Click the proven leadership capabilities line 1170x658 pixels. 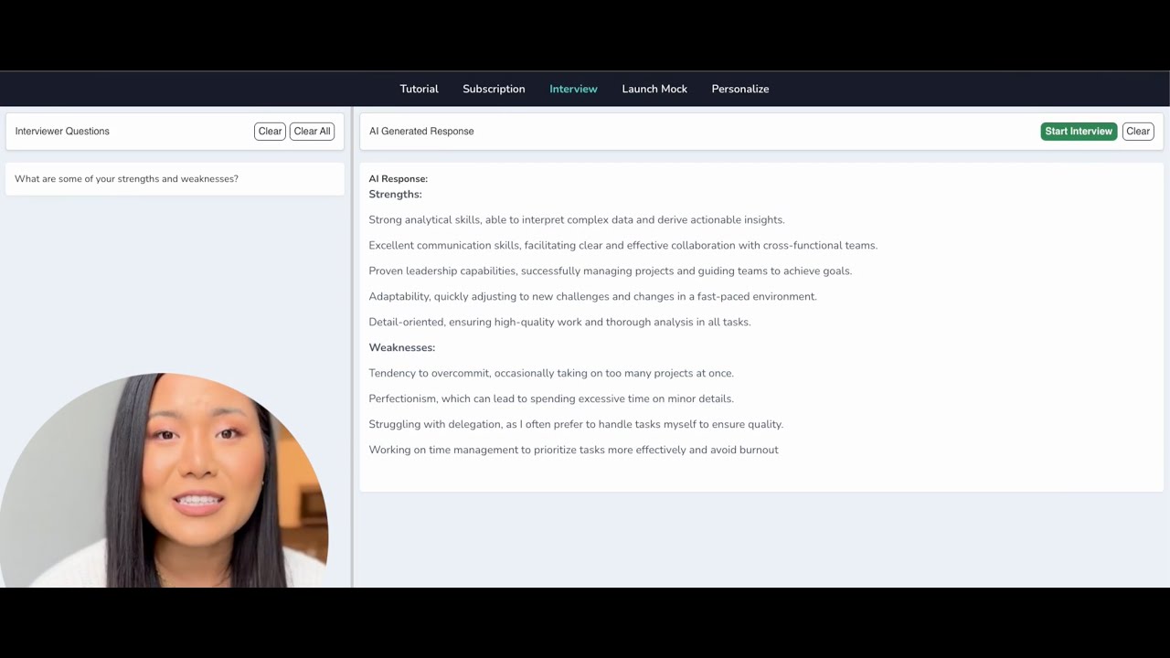click(x=610, y=271)
